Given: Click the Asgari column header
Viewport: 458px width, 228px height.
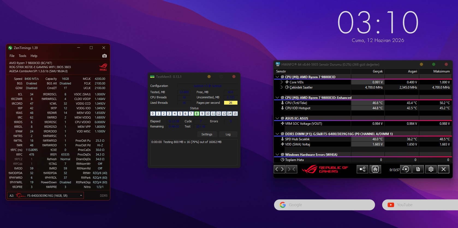Looking at the screenshot, I should tap(402, 71).
